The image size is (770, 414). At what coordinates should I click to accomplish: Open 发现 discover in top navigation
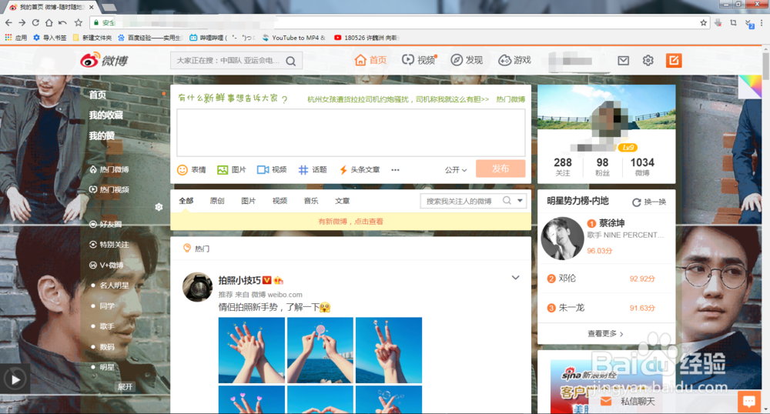pos(467,60)
